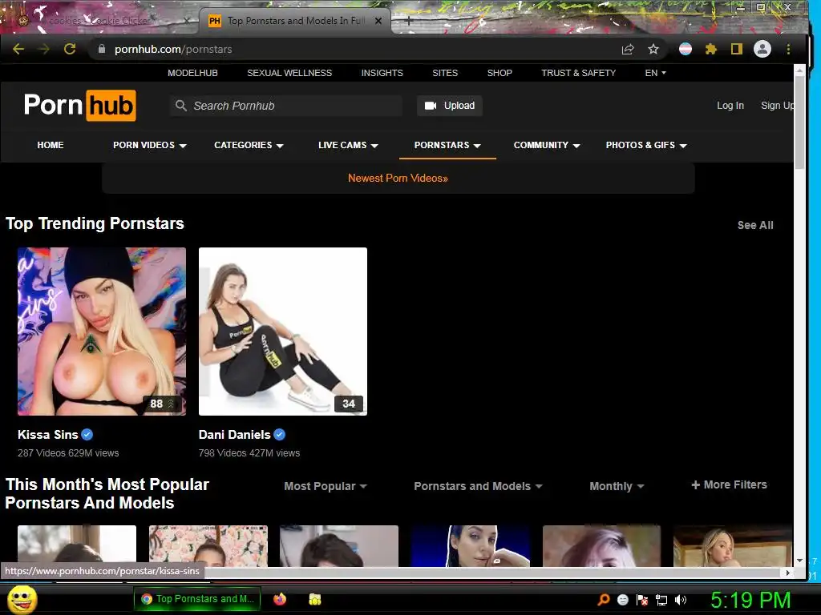
Task: Close the Cookie Clicker tab
Action: point(187,21)
